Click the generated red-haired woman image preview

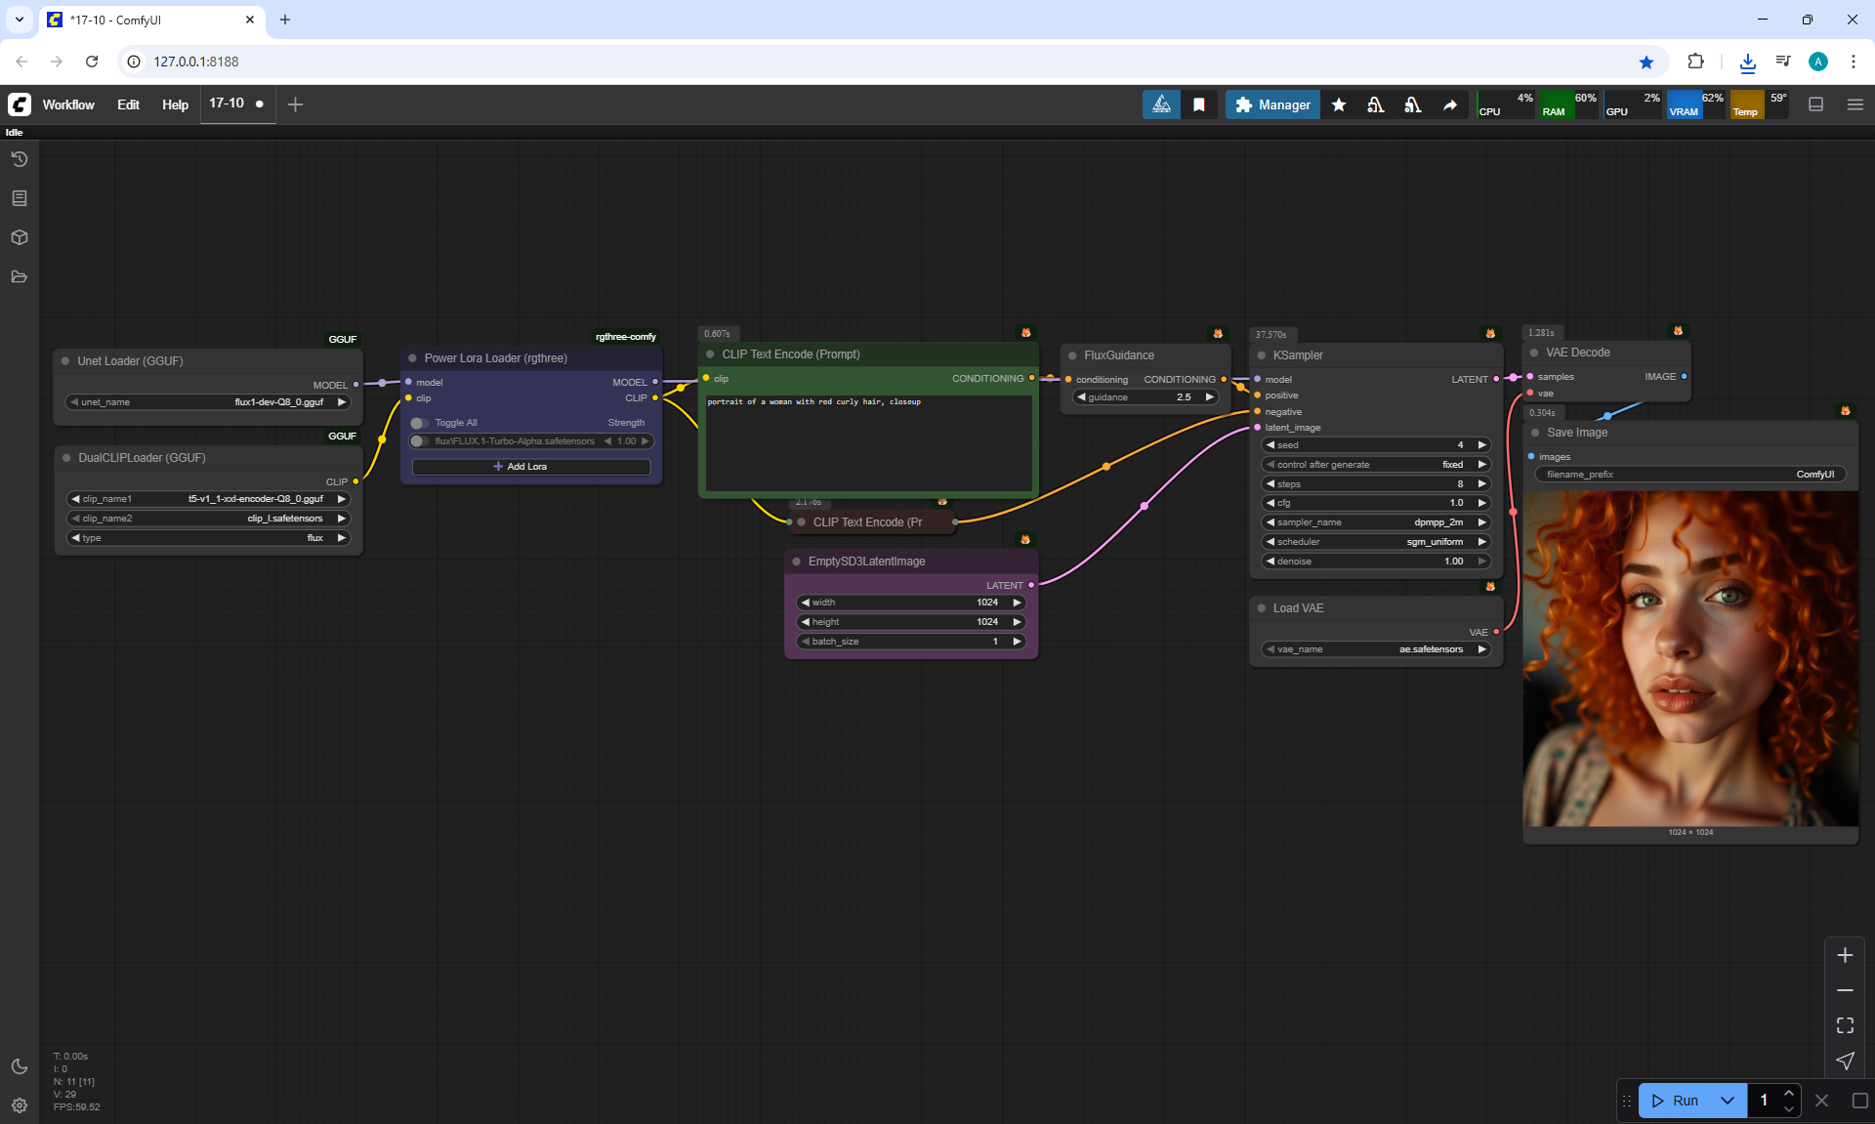[1690, 659]
